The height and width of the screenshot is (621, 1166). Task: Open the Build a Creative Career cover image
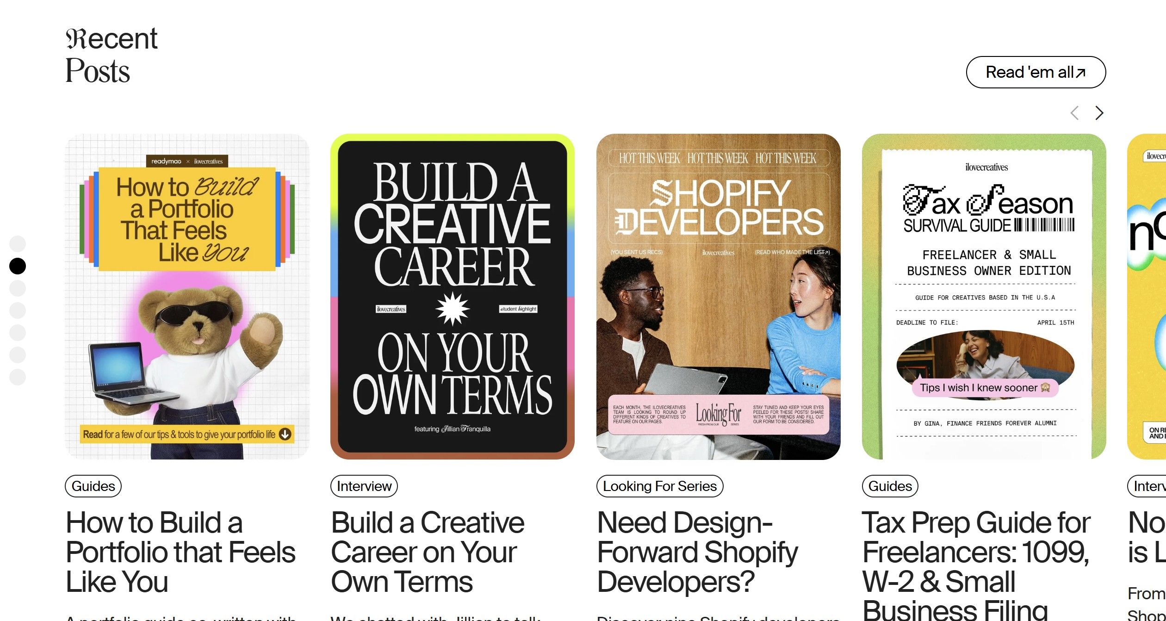pyautogui.click(x=453, y=297)
